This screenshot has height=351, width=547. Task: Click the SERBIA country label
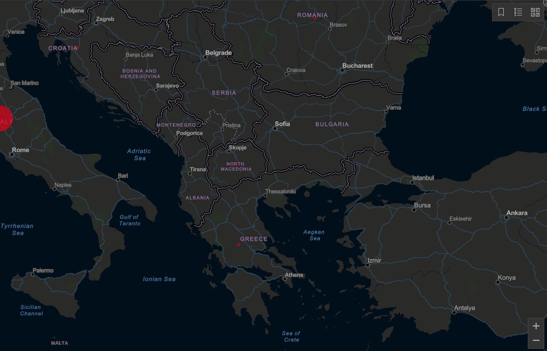pyautogui.click(x=224, y=93)
